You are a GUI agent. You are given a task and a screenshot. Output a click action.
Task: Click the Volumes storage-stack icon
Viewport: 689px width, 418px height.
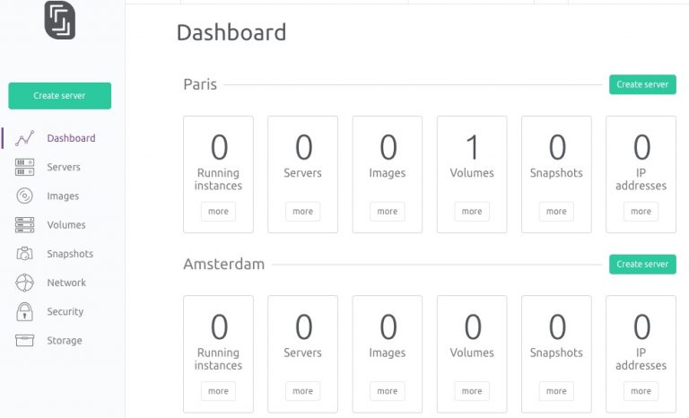pos(24,224)
